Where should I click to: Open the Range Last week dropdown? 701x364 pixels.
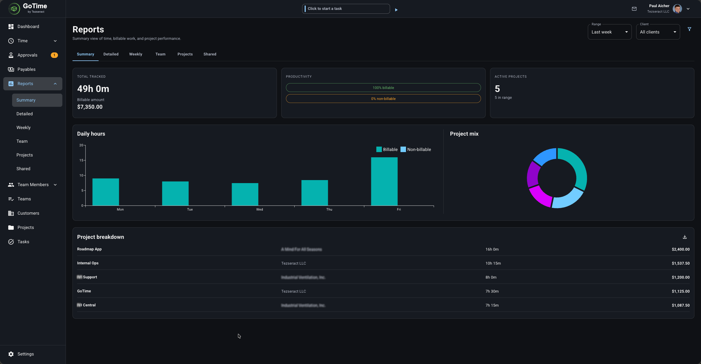tap(610, 32)
